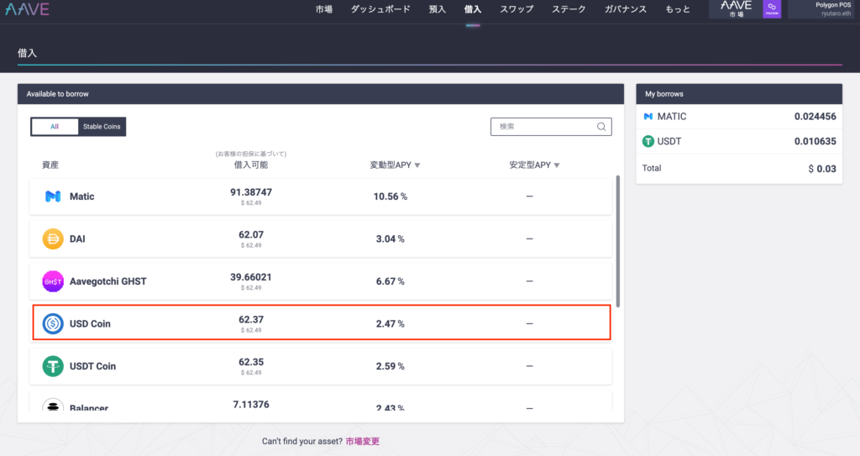Open the ダッシュボード menu item
Image resolution: width=860 pixels, height=456 pixels.
(x=380, y=9)
